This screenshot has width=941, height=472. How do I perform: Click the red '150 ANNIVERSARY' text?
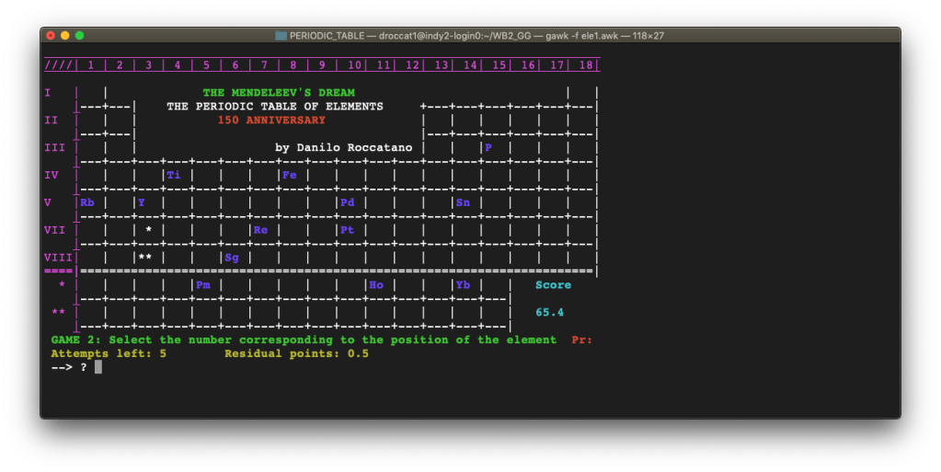271,120
